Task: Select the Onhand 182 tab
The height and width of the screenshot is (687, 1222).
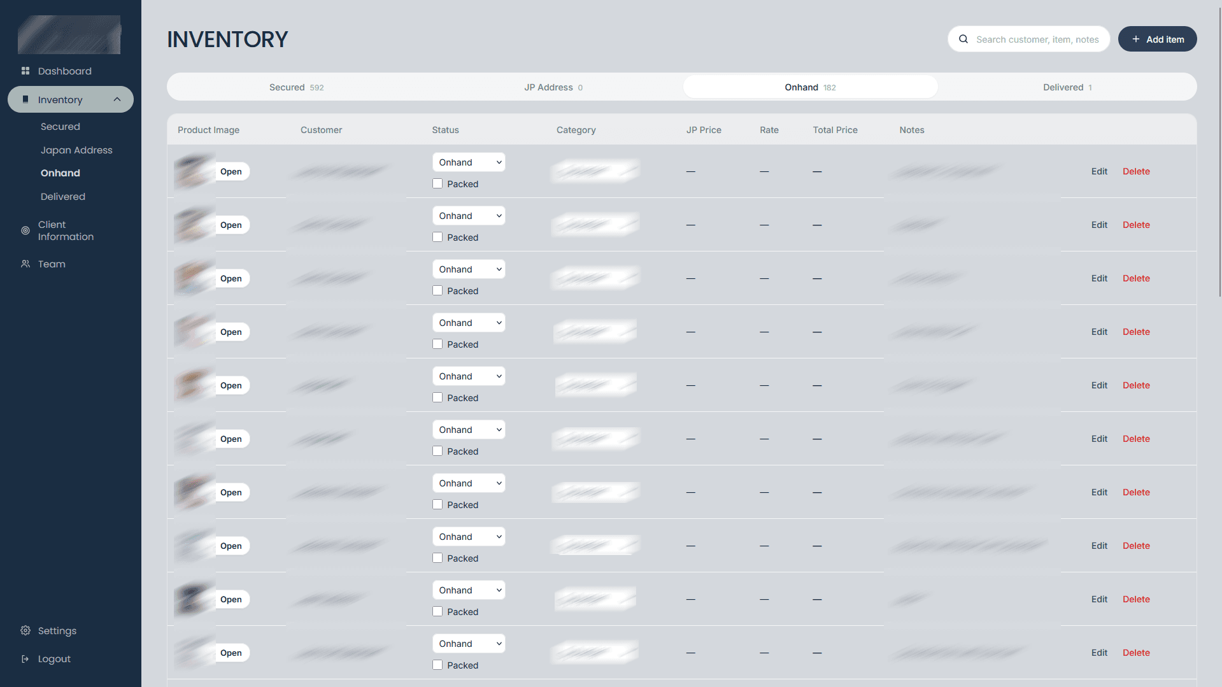Action: (810, 87)
